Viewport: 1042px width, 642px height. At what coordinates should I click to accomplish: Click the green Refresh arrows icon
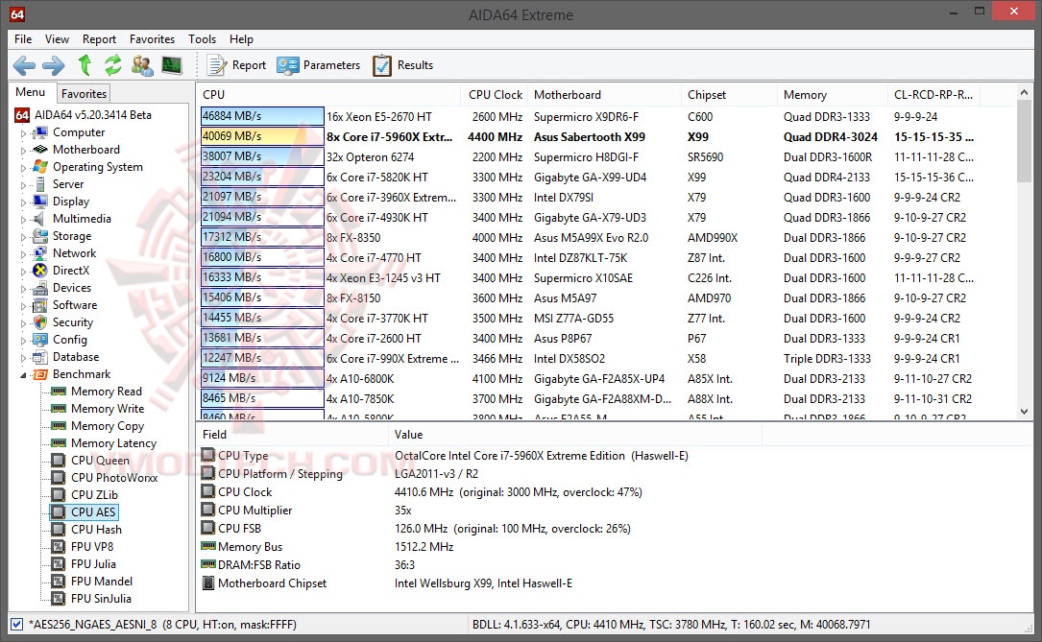coord(113,65)
